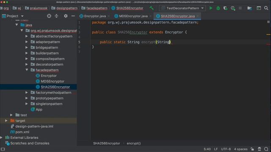This screenshot has height=152, width=271.
Task: Expand bridgepattern package arrow
Action: [27, 47]
